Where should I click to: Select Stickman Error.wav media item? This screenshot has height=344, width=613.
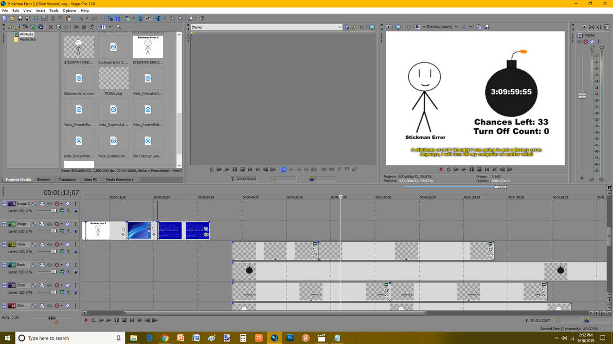79,81
